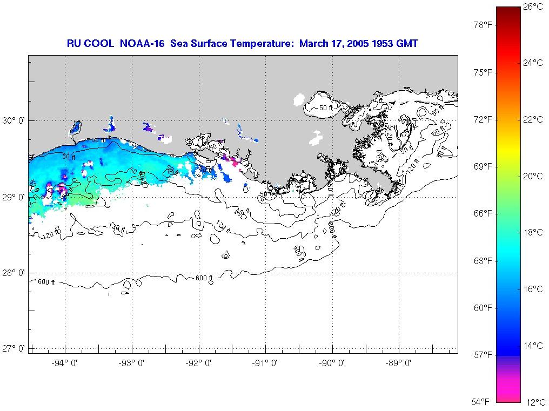Click the 30° 0' latitude label
Viewport: 549px width, 411px height.
[x=14, y=121]
